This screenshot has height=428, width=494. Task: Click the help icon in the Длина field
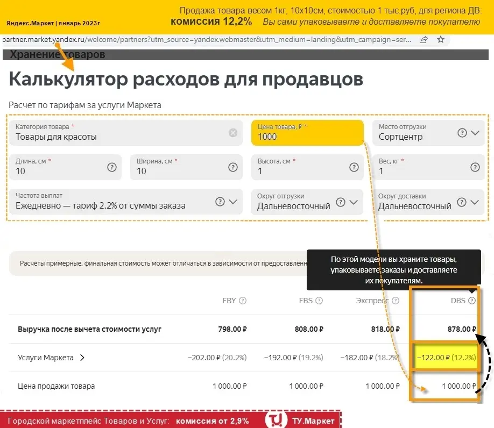coord(112,167)
